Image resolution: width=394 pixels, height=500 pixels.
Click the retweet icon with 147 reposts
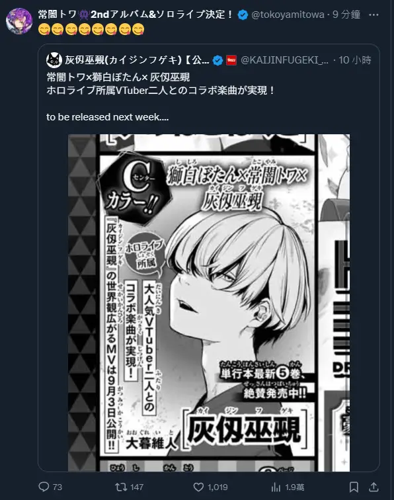point(121,487)
